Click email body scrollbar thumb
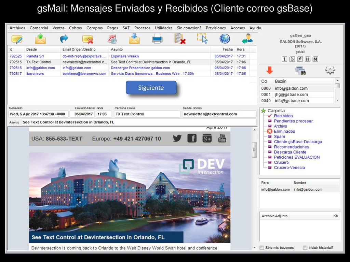350x262 pixels. pos(254,150)
